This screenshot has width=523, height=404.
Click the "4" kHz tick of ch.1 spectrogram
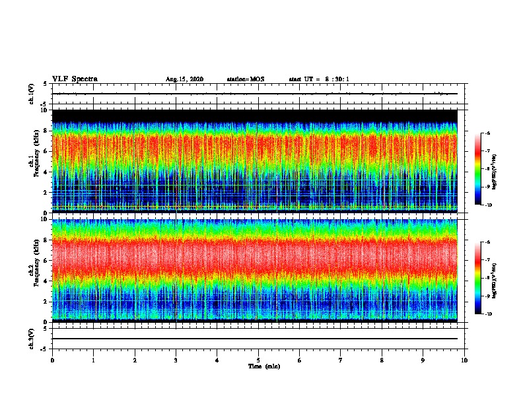(46, 172)
